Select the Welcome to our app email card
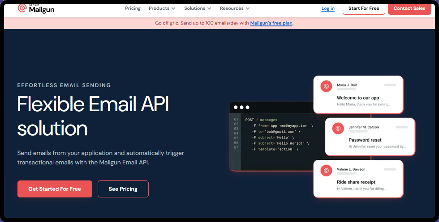 (358, 95)
